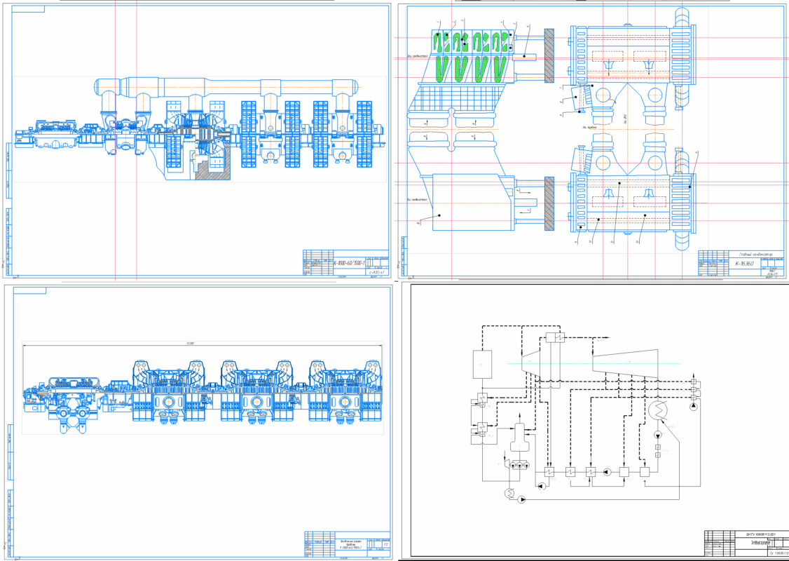Viewport: 789px width, 561px height.
Task: Click the upper hatched wall block beside condenser
Action: coord(549,57)
